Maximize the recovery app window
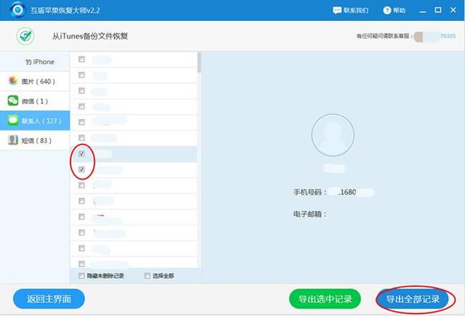The height and width of the screenshot is (317, 465). (437, 10)
